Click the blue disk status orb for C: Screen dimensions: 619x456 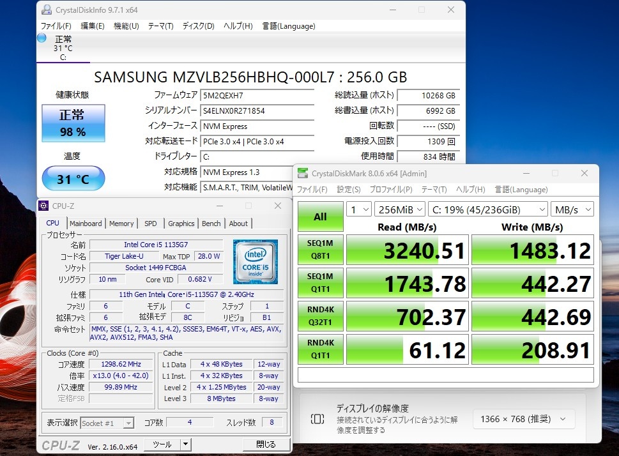tap(42, 38)
